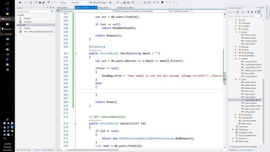The width and height of the screenshot is (270, 152).
Task: Collapse the Users folder
Action: coord(236,79)
